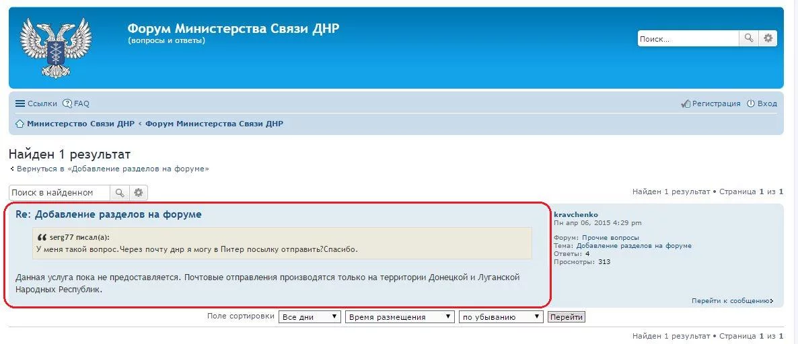The width and height of the screenshot is (798, 344).
Task: Click the Найден 1 результат heading
Action: (x=70, y=154)
